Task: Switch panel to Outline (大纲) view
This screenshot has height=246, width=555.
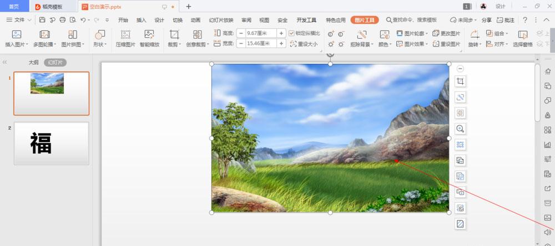Action: pyautogui.click(x=34, y=63)
